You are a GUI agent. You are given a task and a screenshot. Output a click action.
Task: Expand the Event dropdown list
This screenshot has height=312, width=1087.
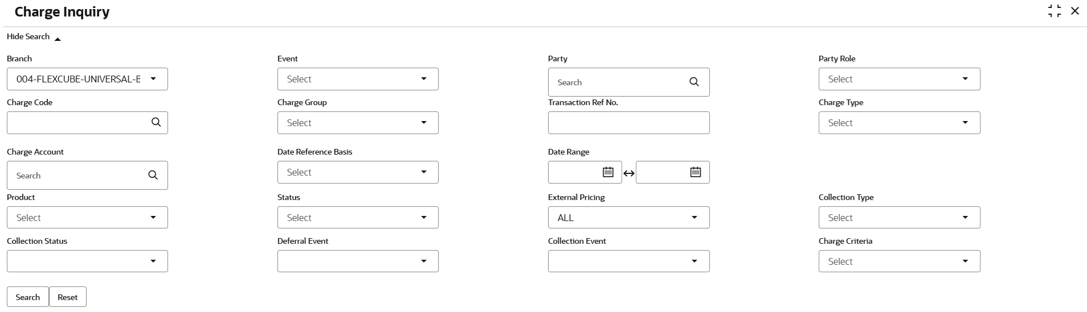[358, 79]
